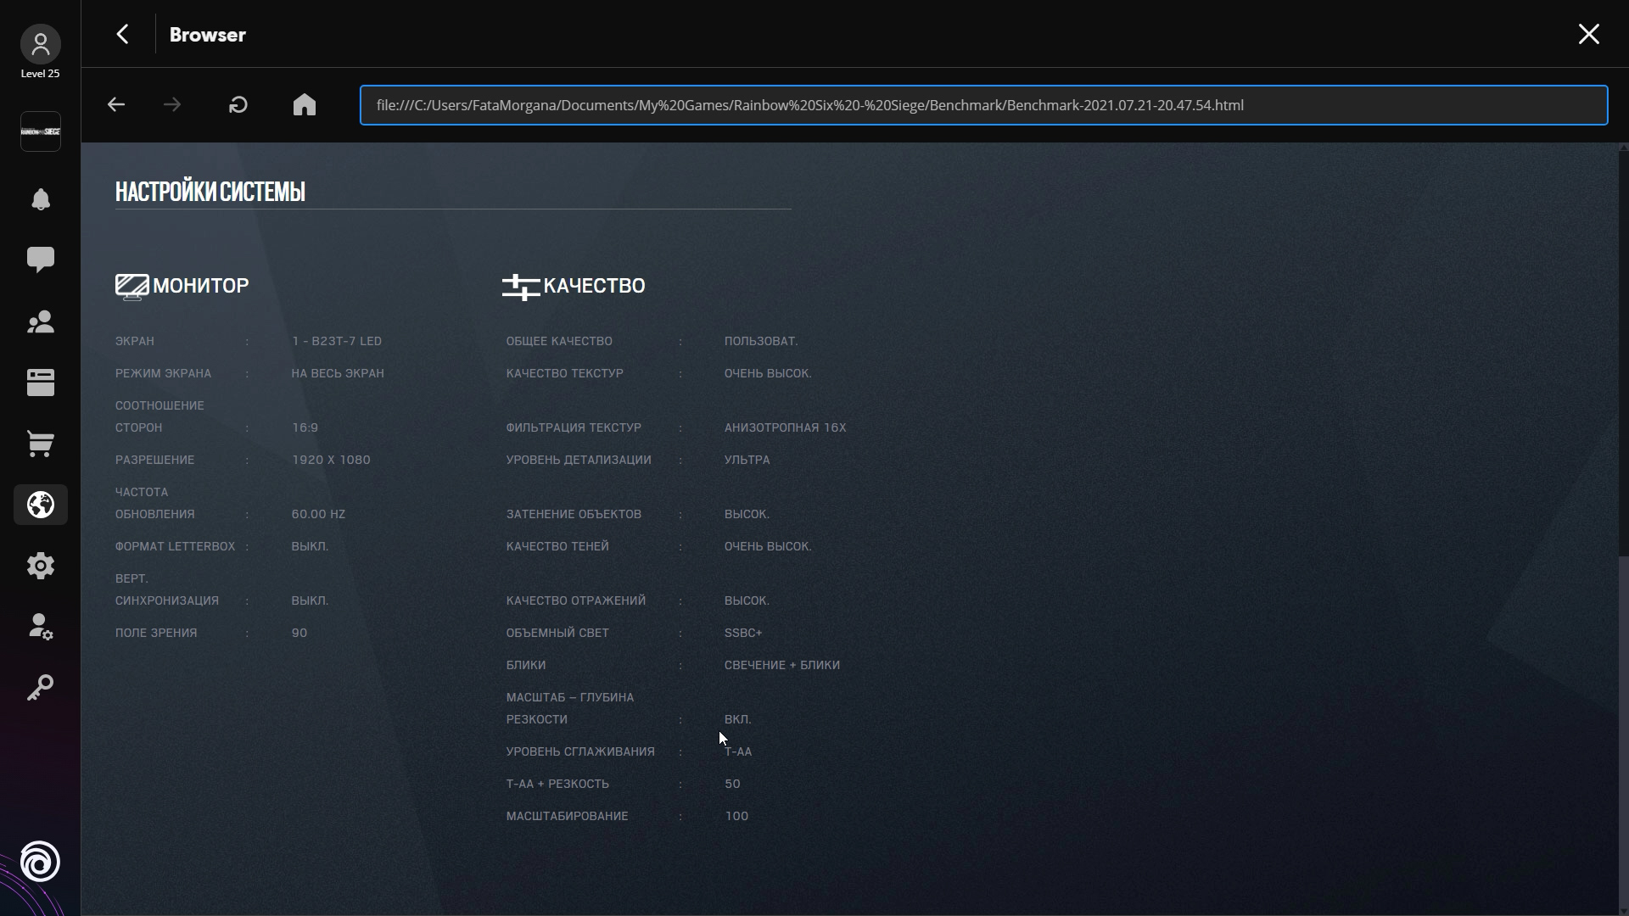This screenshot has width=1629, height=916.
Task: Select the value УЛЬТРА
Action: coord(747,460)
